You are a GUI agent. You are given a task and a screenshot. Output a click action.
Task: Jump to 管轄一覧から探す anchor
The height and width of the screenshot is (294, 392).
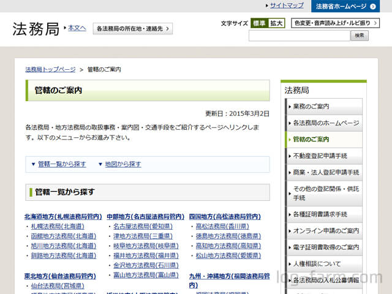[x=62, y=164]
